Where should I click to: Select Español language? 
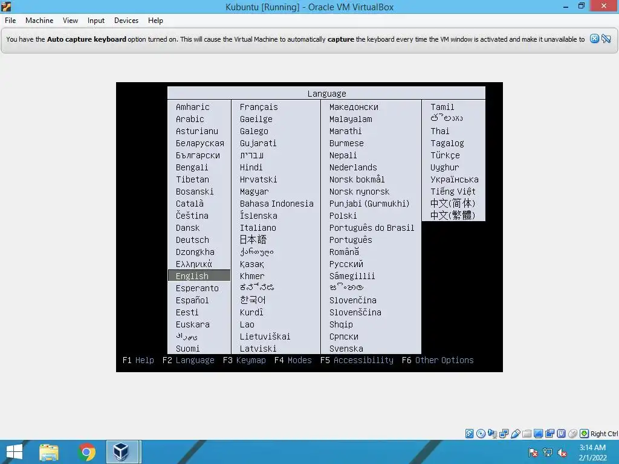tap(192, 300)
